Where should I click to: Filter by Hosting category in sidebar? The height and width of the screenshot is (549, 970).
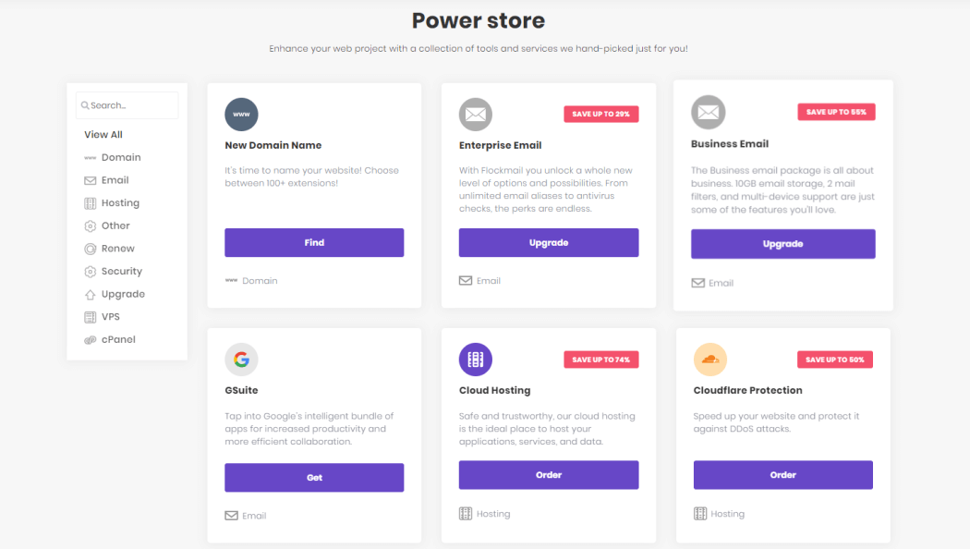(x=120, y=203)
